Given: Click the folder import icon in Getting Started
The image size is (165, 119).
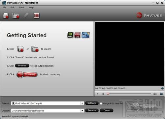Looking at the screenshot, I should tap(35, 49).
